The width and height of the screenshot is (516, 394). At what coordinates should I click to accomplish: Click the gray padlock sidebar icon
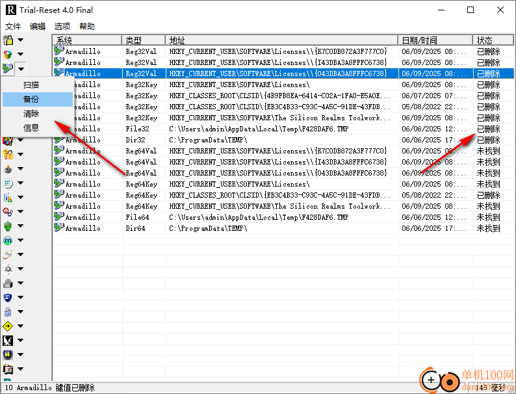(8, 283)
